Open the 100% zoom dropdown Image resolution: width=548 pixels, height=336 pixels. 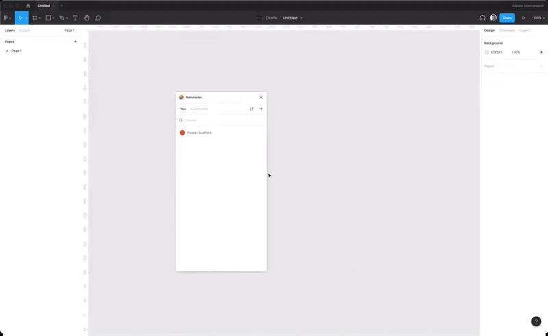pos(539,18)
